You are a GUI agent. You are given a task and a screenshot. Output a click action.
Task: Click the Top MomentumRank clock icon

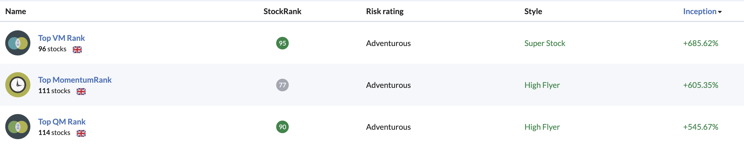(x=18, y=85)
